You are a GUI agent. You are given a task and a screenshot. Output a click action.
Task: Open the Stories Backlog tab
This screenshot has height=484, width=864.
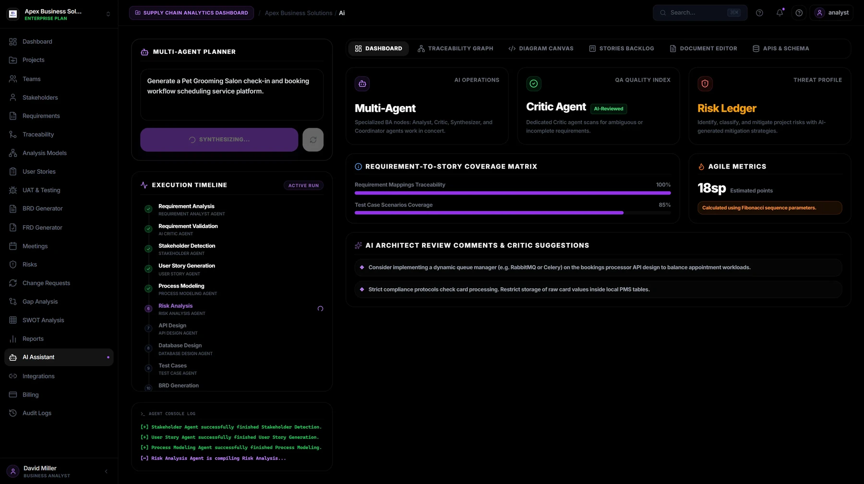click(x=622, y=48)
